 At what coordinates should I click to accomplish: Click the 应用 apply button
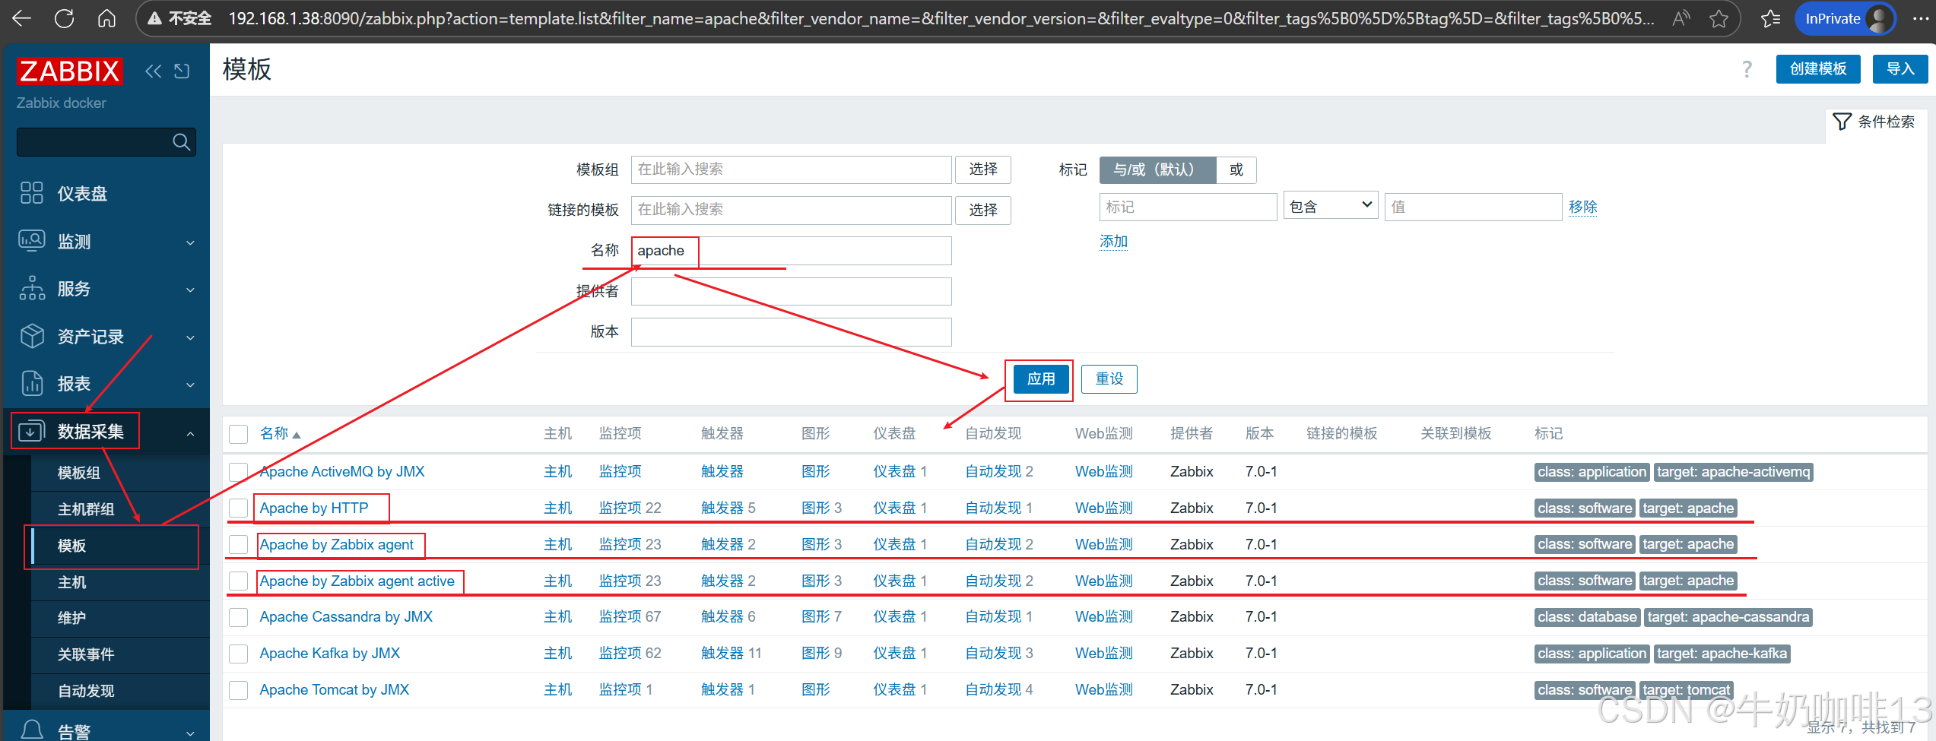point(1041,378)
